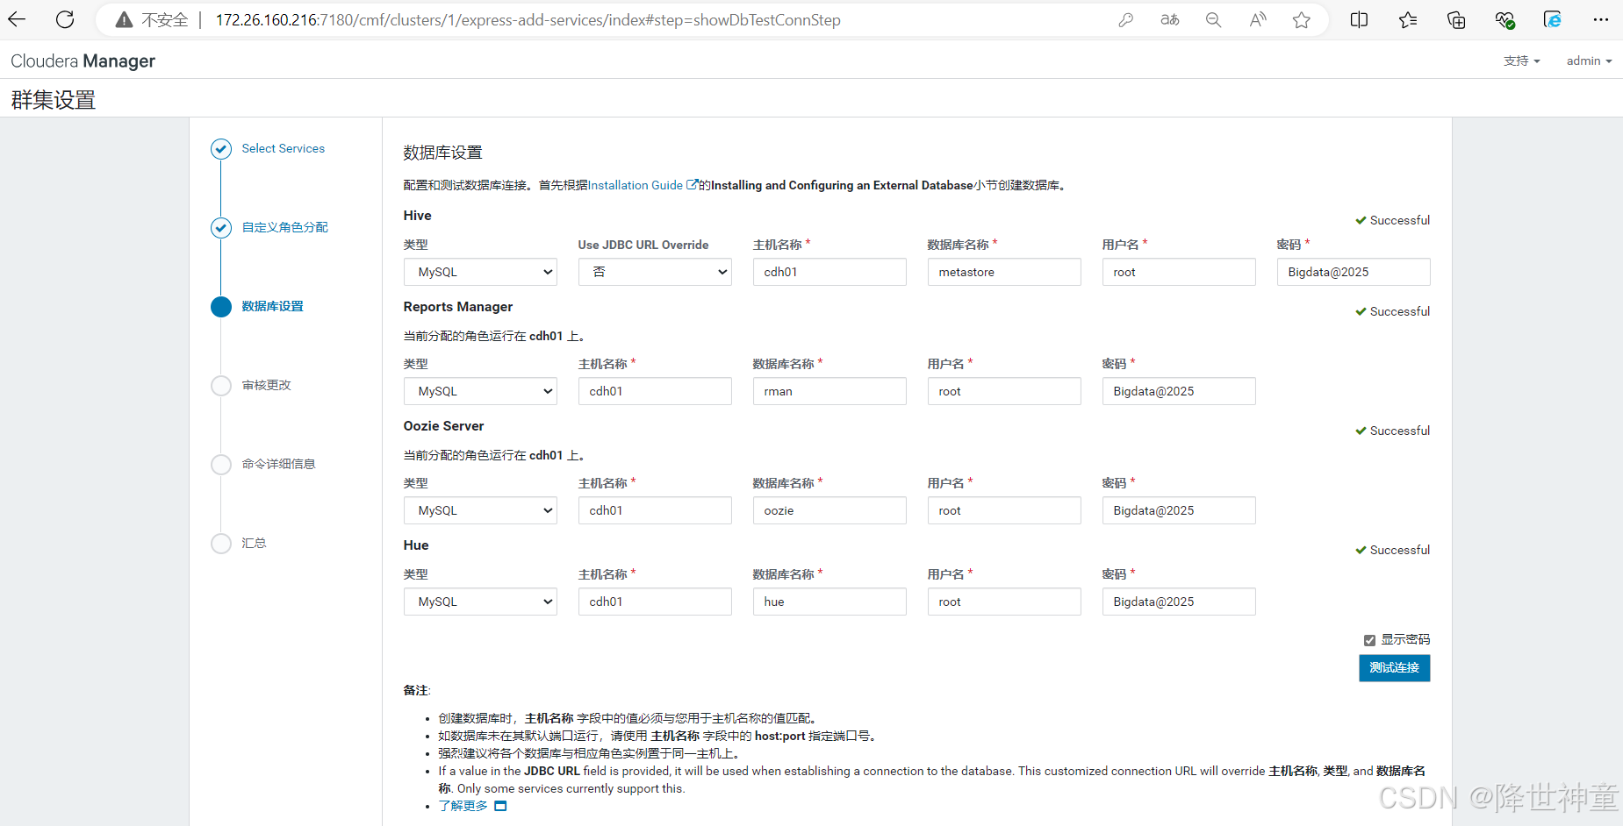Reload the page with refresh icon
Image resolution: width=1623 pixels, height=826 pixels.
65,19
